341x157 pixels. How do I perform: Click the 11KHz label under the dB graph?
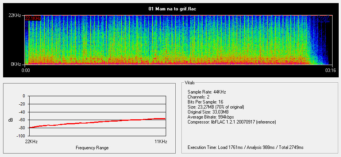tap(161, 142)
